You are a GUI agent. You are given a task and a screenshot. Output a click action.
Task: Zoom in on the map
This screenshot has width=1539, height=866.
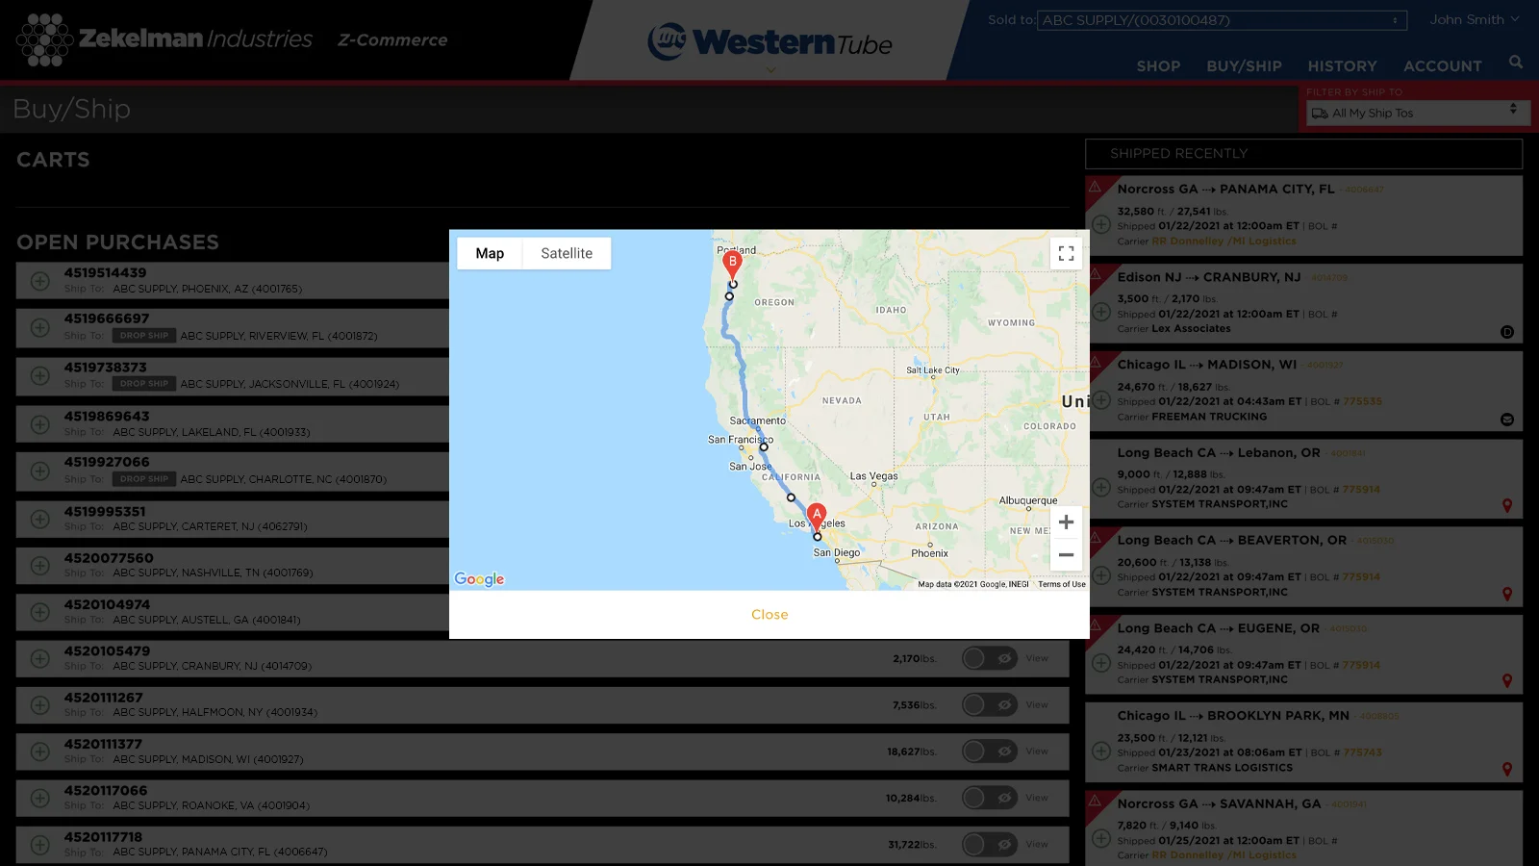[x=1066, y=522]
